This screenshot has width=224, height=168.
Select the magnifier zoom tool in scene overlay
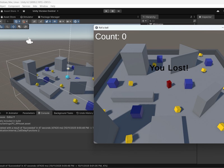(x=7, y=27)
